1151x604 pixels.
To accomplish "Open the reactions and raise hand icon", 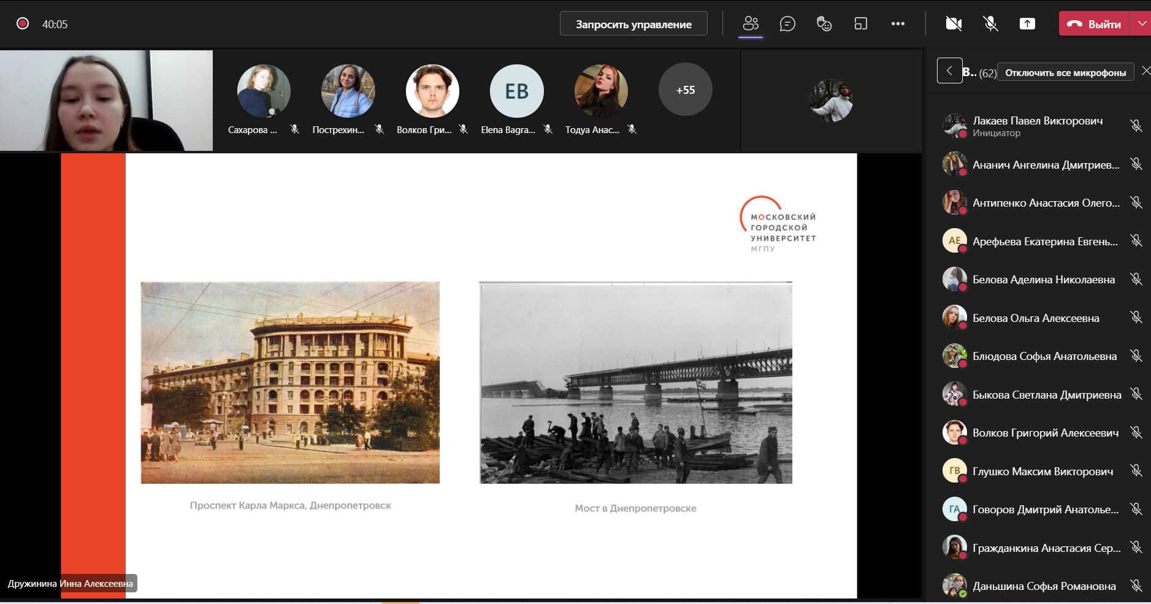I will pyautogui.click(x=824, y=24).
